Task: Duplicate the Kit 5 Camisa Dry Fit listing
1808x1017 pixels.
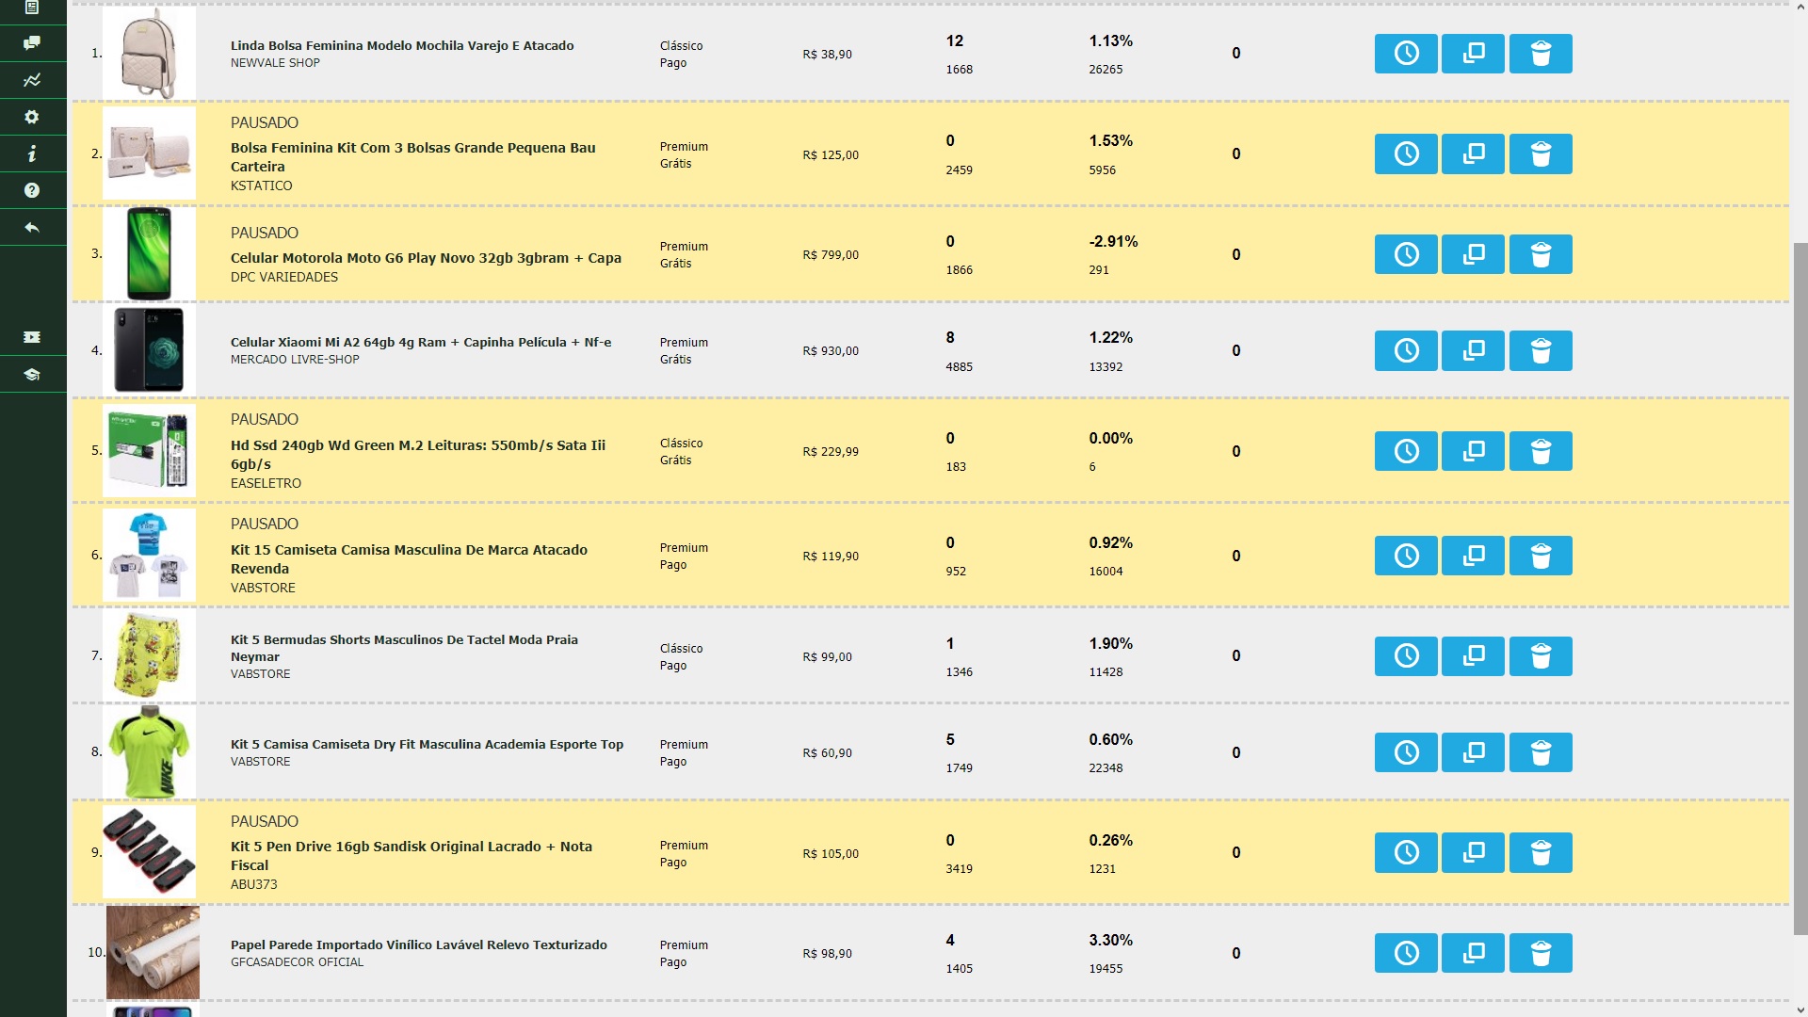Action: click(1473, 752)
